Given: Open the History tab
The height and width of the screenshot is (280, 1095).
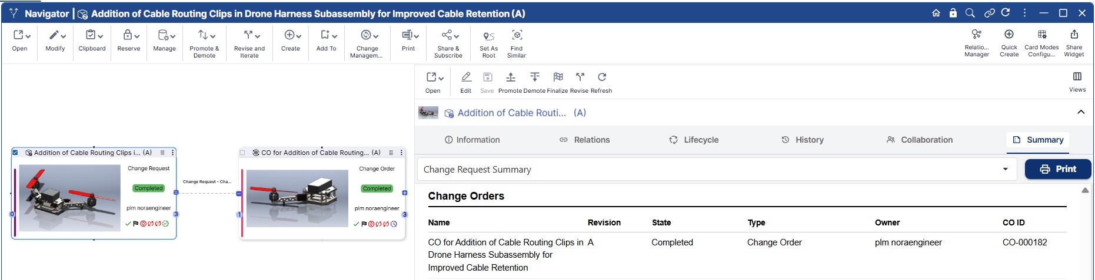Looking at the screenshot, I should coord(803,140).
